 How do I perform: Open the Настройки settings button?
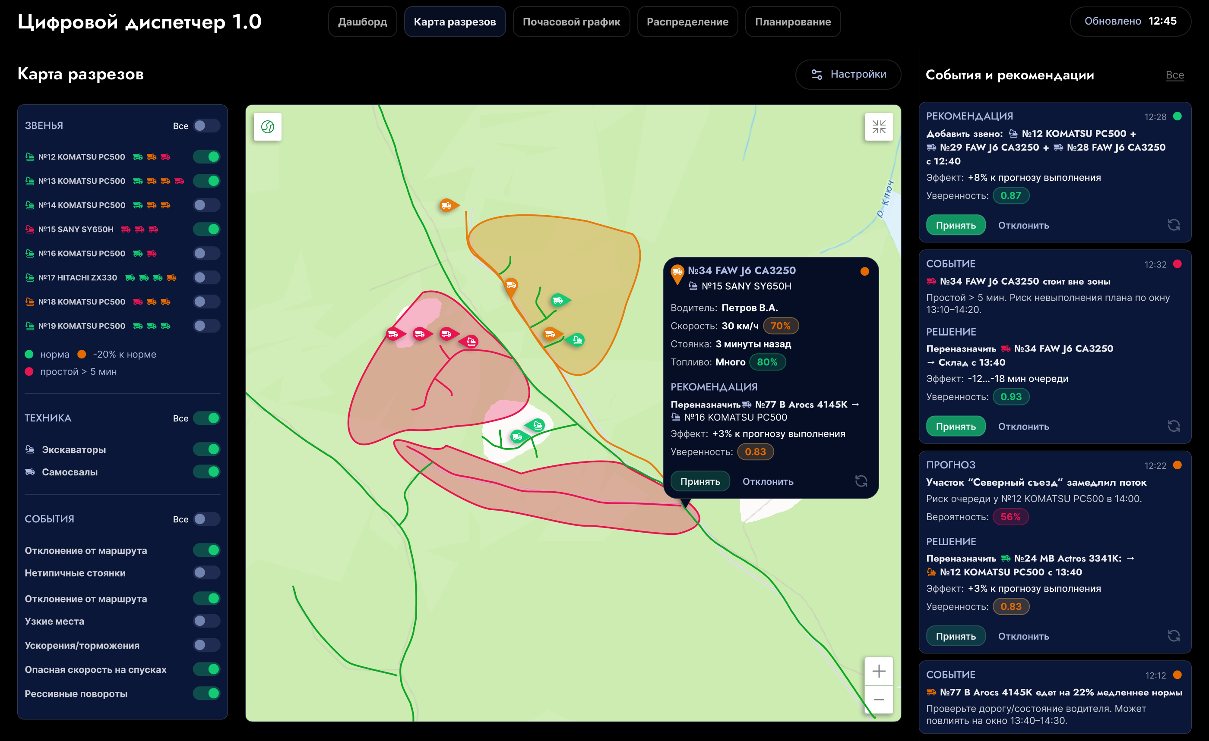pos(848,74)
